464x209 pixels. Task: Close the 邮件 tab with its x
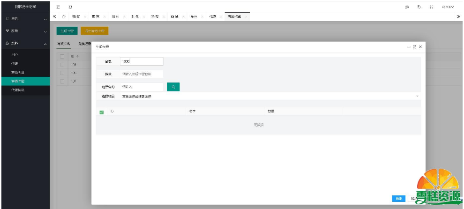[x=124, y=17]
